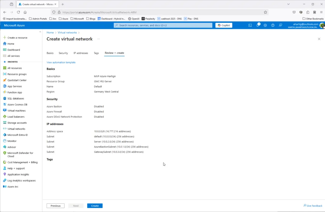
Task: Open the notifications bell
Action: click(258, 25)
